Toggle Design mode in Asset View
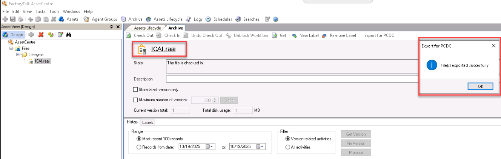Image resolution: width=501 pixels, height=159 pixels. point(13,34)
